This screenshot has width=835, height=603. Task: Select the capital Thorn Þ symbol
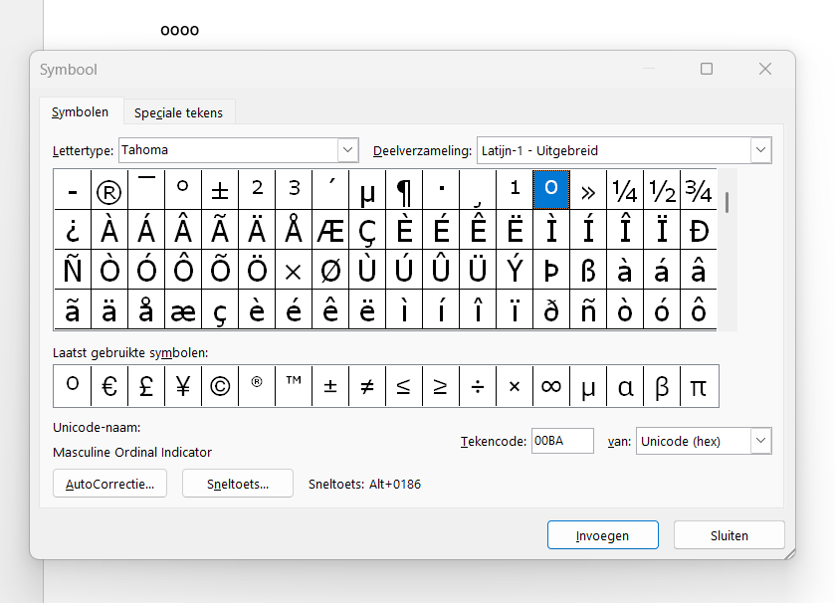point(551,270)
